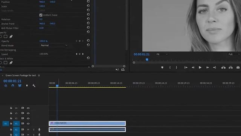Screen dimensions: 241x136
Task: Click the Rotation value 0.0
Action: point(41,19)
